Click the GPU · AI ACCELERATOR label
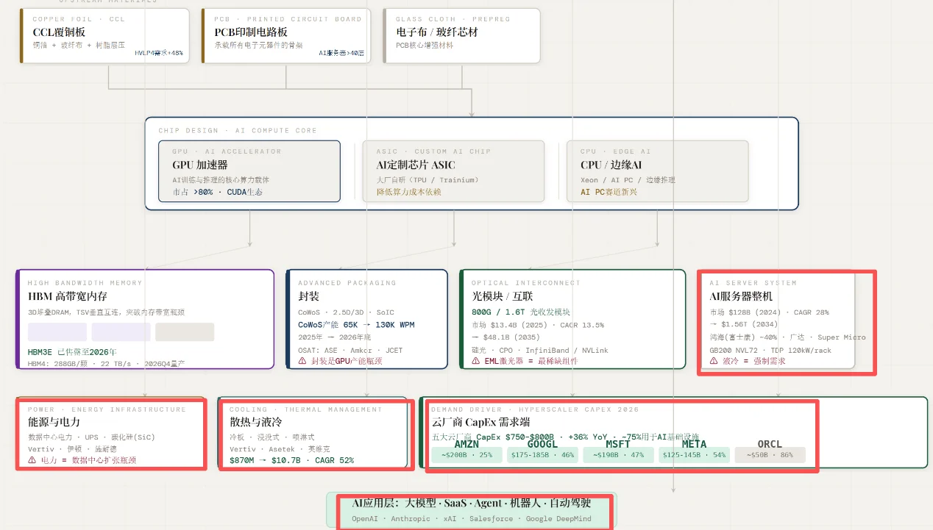 (227, 151)
